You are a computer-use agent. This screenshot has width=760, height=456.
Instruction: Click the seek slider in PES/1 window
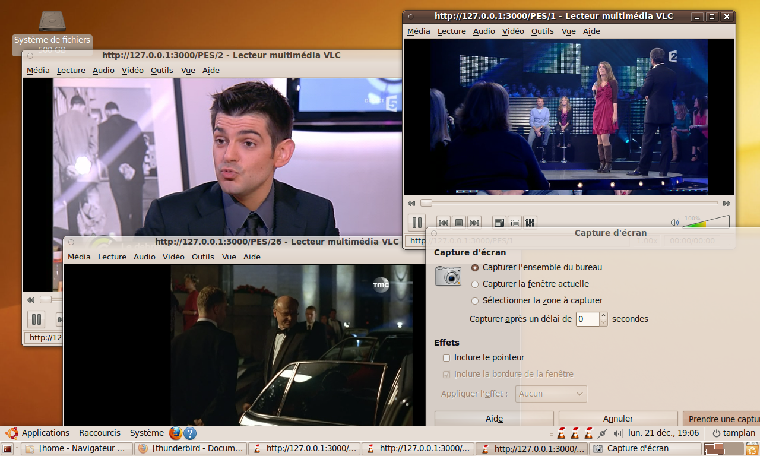[568, 203]
